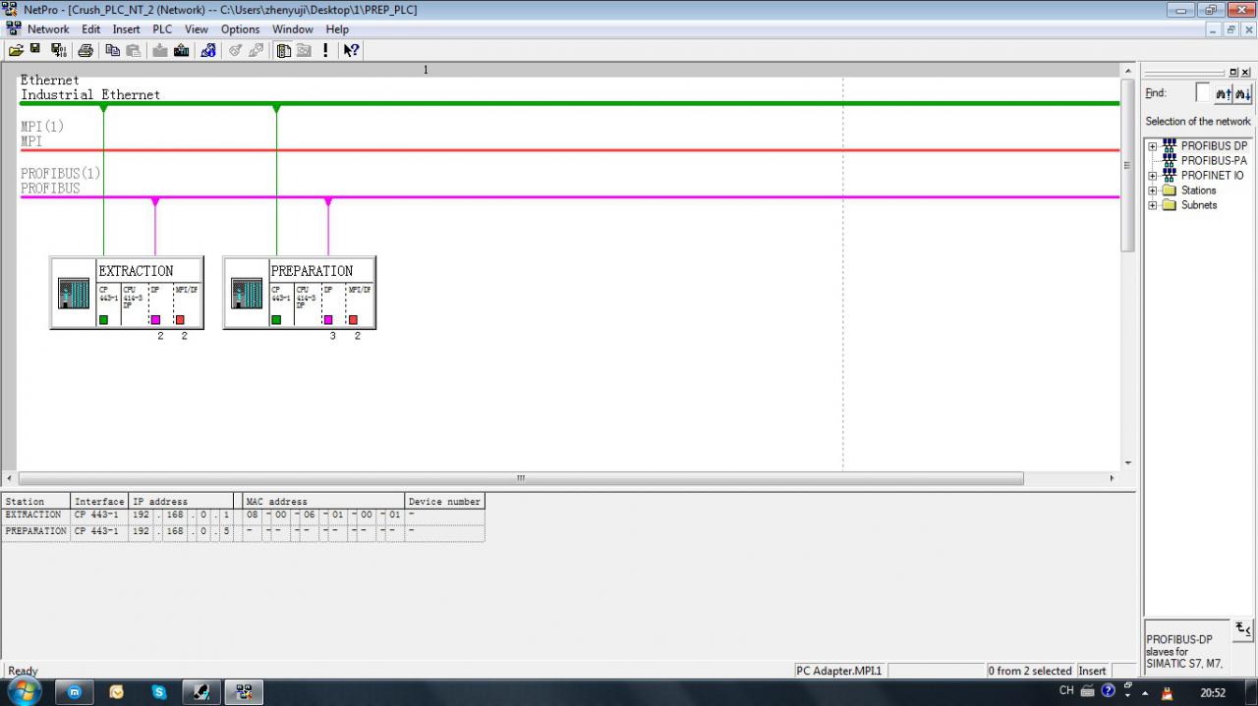Open the Insert menu
This screenshot has height=706, width=1258.
[x=126, y=29]
